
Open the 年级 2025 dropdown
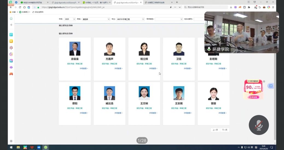pos(70,19)
